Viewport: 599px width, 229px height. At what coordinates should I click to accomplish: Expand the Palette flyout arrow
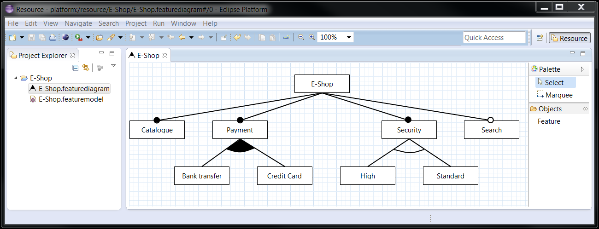pyautogui.click(x=582, y=69)
